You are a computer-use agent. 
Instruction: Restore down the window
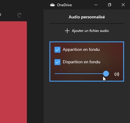tap(109, 5)
